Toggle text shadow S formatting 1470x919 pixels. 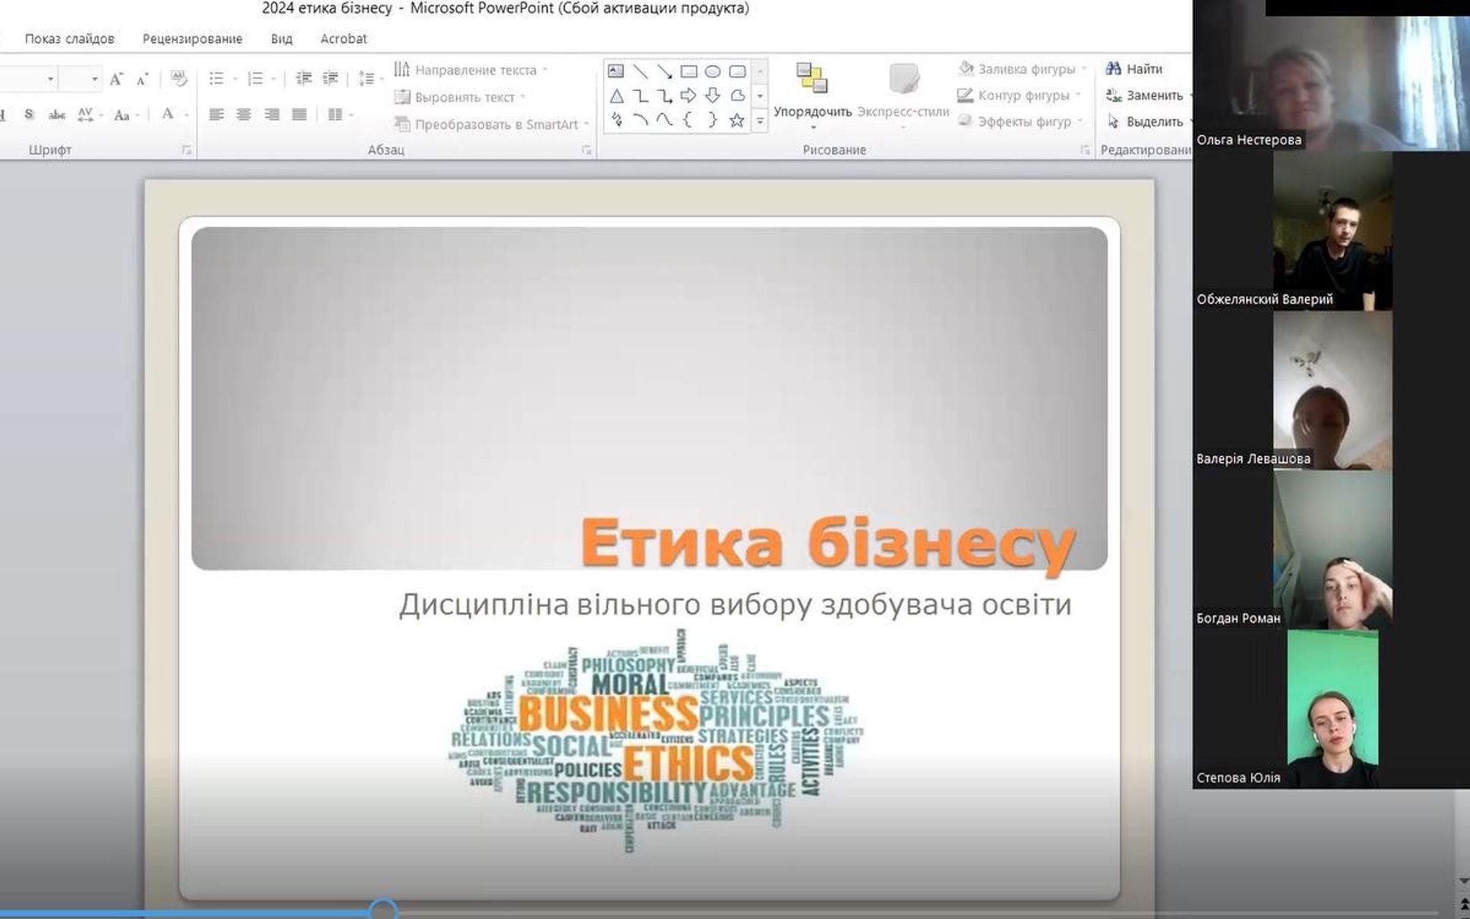[29, 114]
